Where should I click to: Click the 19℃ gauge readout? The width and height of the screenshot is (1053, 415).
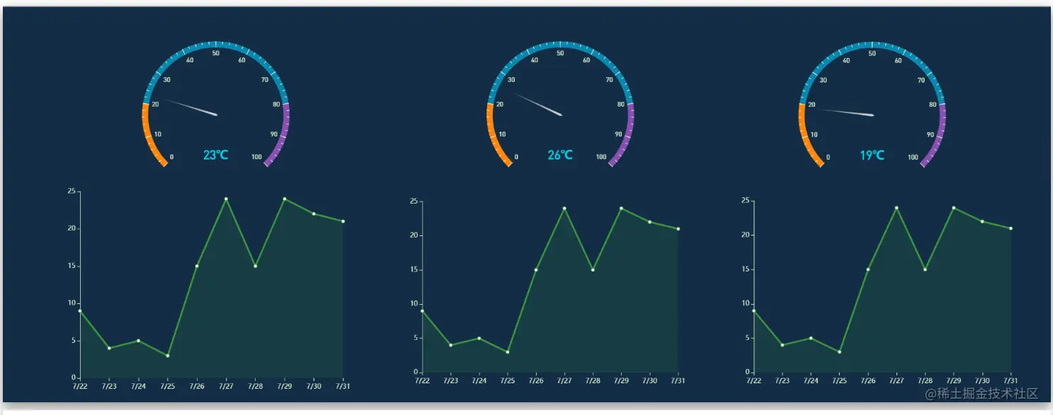click(872, 155)
